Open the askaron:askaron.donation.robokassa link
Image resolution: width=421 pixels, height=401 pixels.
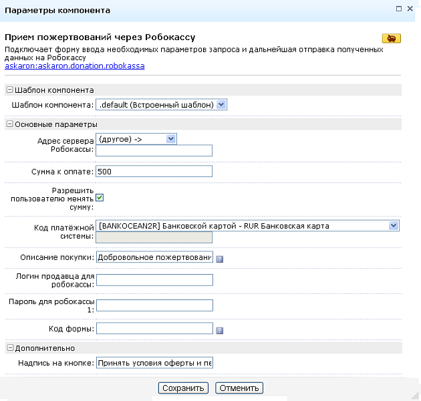74,66
